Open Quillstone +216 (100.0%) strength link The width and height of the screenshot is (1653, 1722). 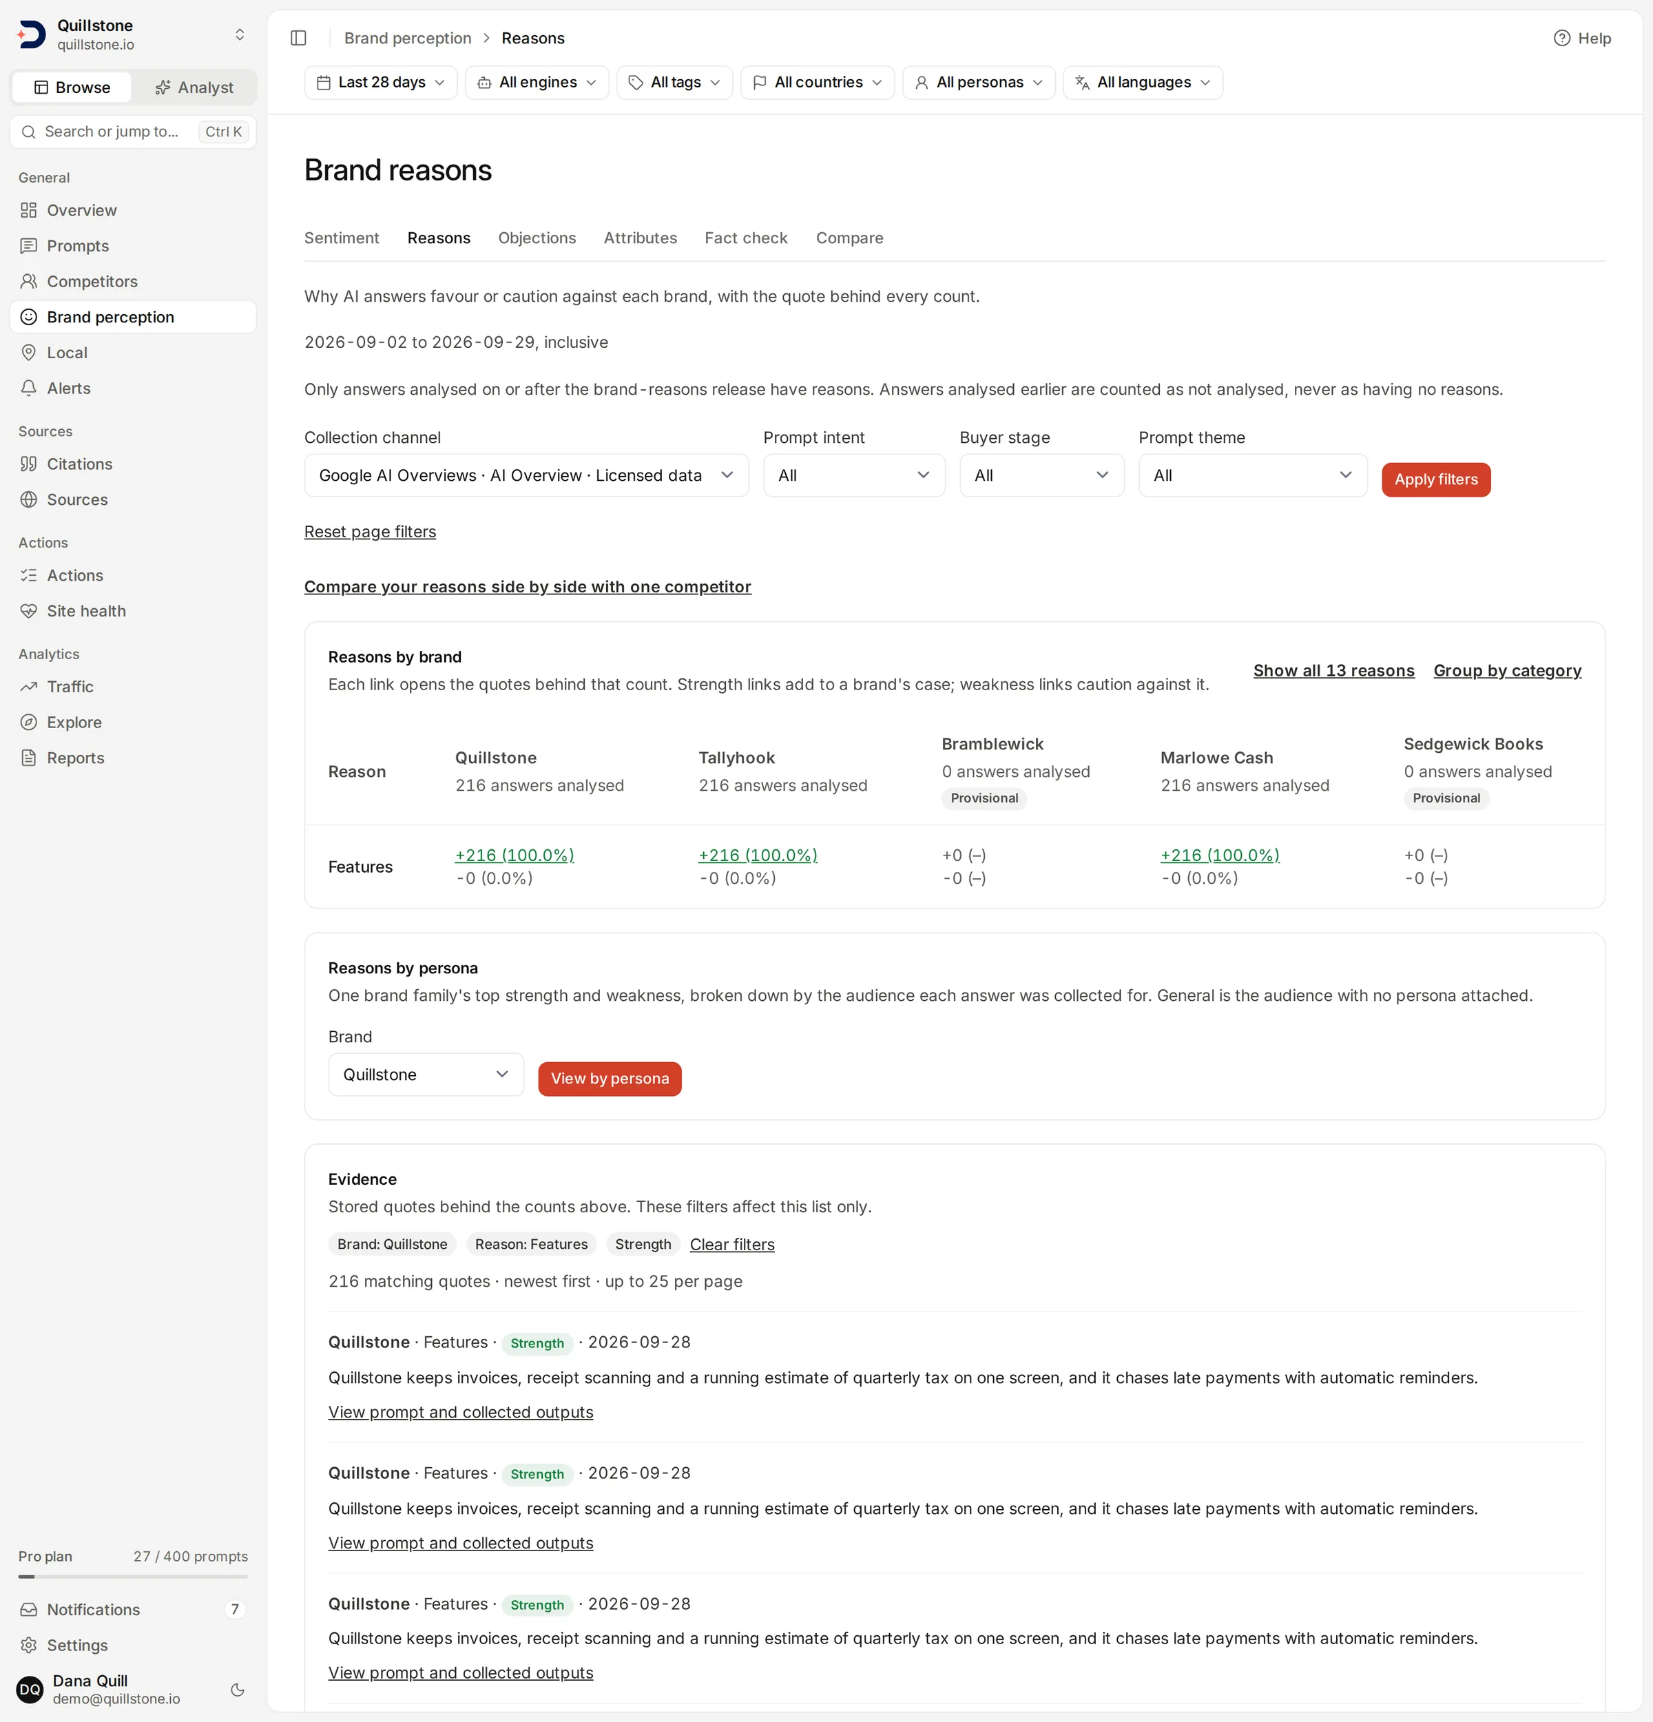(514, 855)
